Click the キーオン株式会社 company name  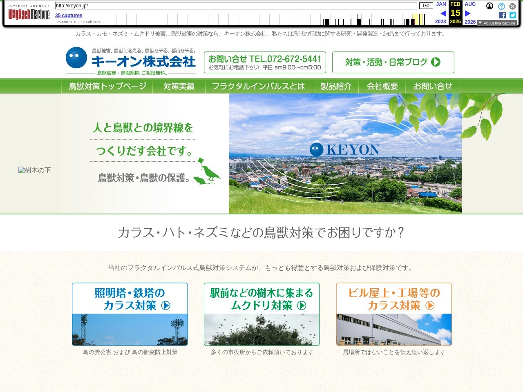(143, 62)
